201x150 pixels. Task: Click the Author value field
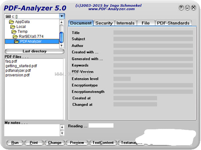pyautogui.click(x=153, y=46)
